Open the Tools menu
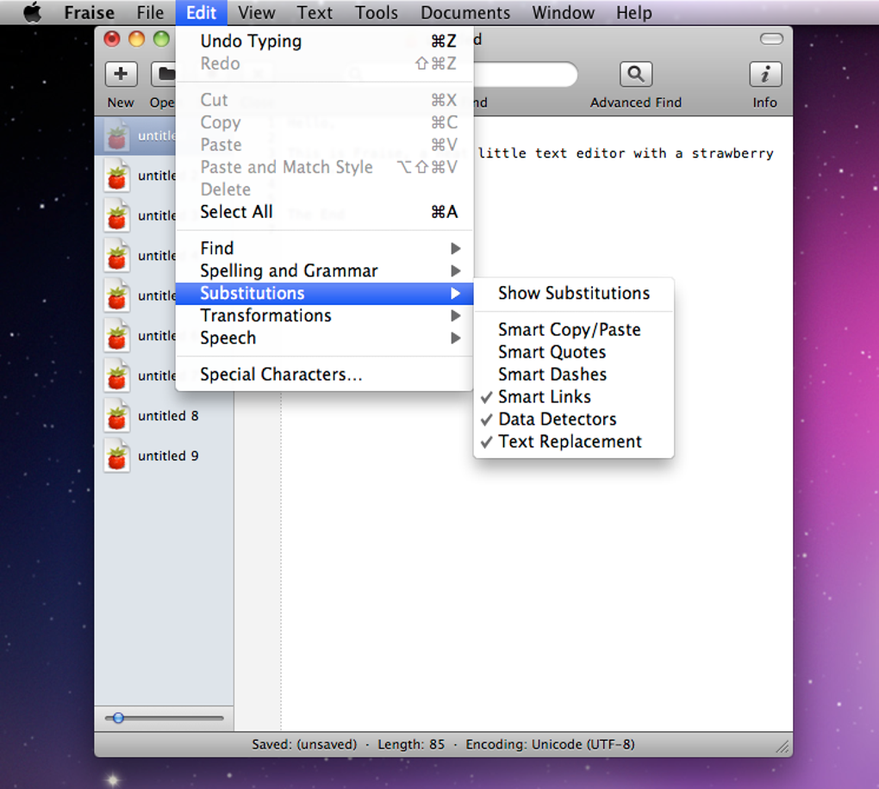 (x=376, y=12)
